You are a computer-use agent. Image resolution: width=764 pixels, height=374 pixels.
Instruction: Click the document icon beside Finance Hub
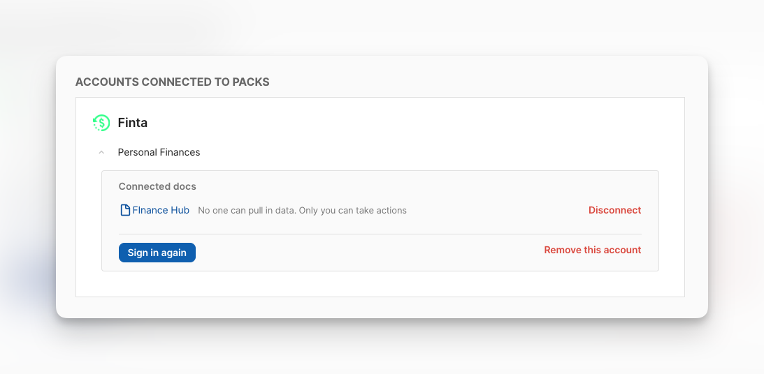[x=125, y=210]
